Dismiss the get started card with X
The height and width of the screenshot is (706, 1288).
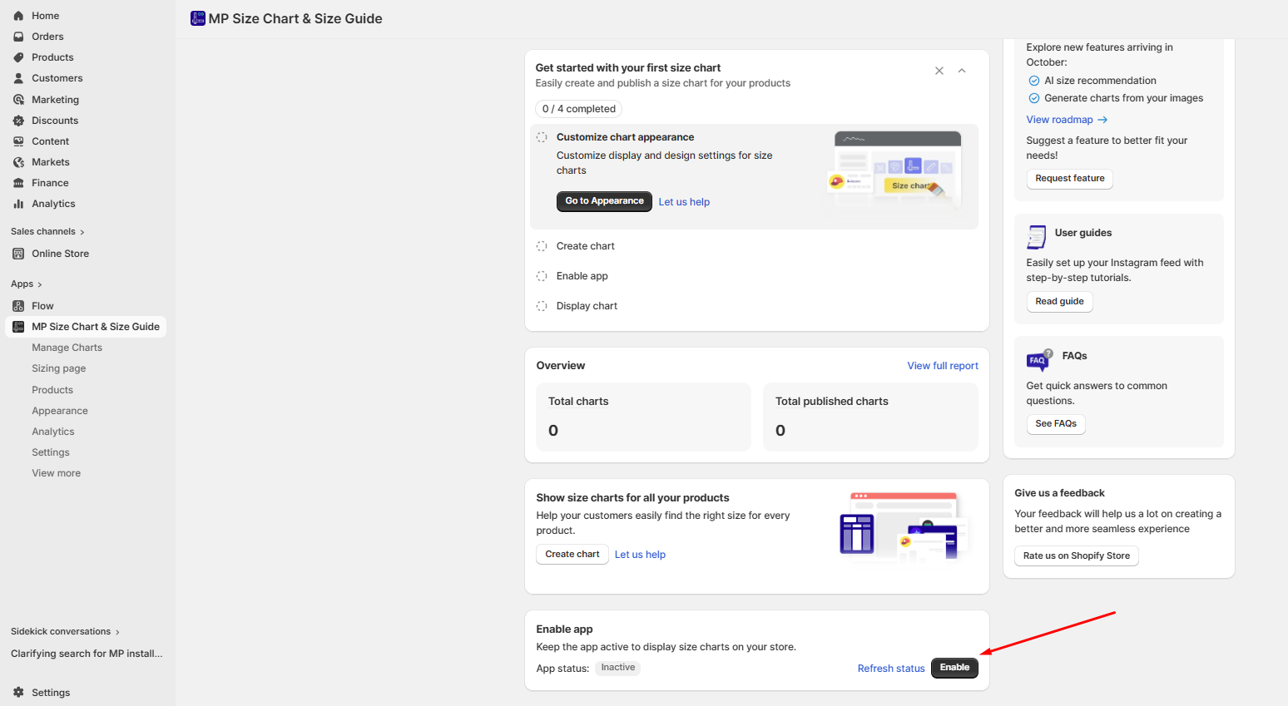click(x=939, y=71)
